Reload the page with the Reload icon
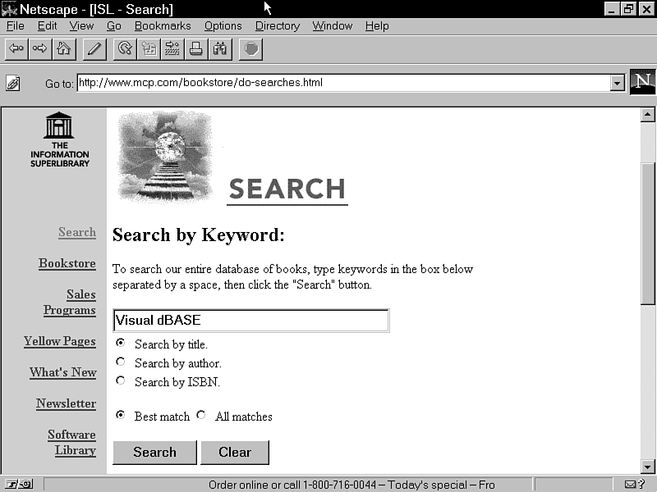The image size is (657, 492). 125,49
